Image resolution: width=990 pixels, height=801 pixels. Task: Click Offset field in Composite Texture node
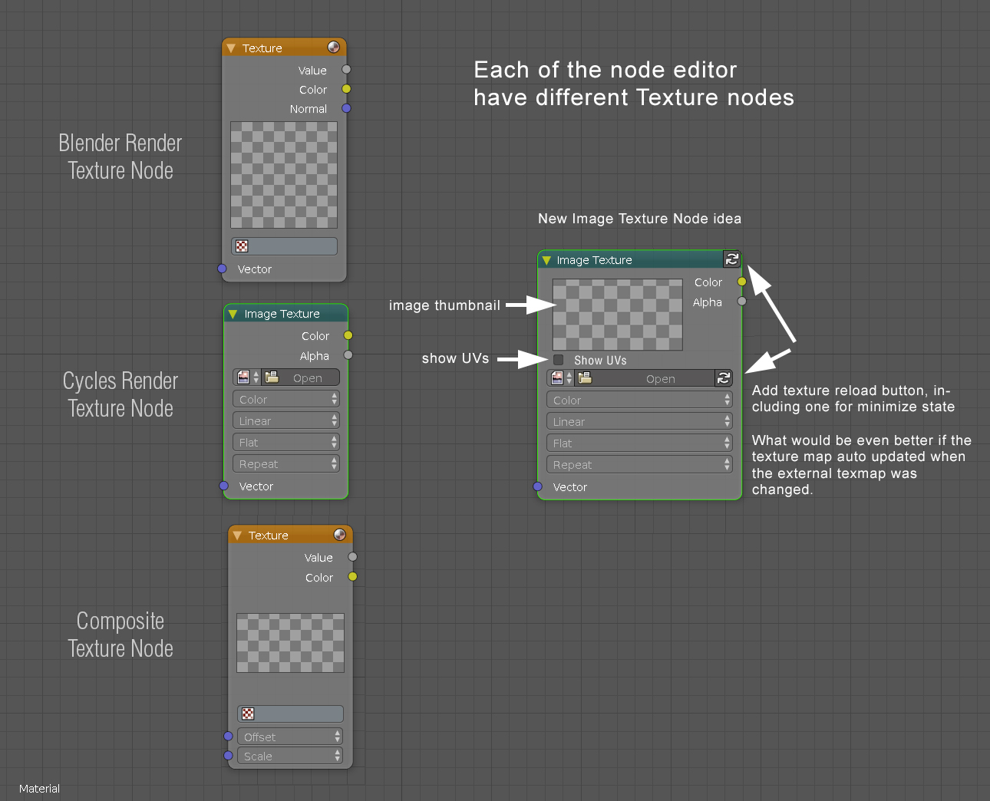pyautogui.click(x=290, y=737)
